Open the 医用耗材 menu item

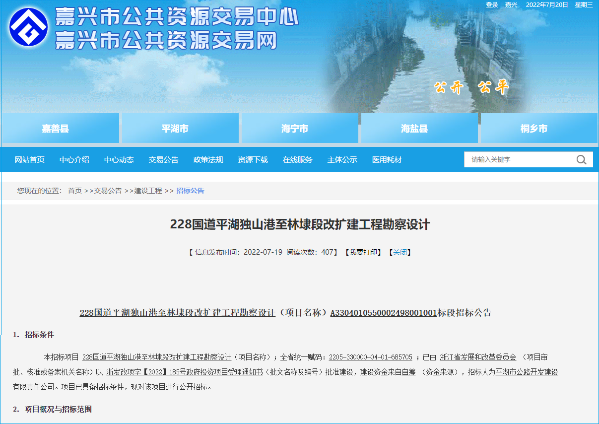pyautogui.click(x=387, y=160)
